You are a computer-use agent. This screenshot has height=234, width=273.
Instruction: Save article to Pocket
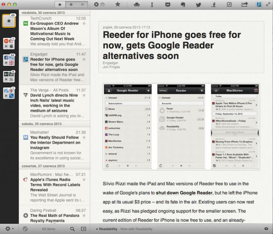[168, 5]
